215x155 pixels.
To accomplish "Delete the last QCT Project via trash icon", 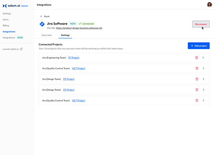I will pos(197,100).
